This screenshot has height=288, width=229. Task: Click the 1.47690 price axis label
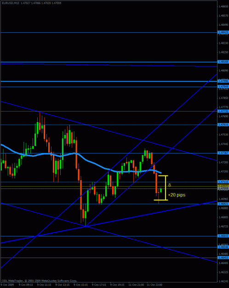coord(223,116)
